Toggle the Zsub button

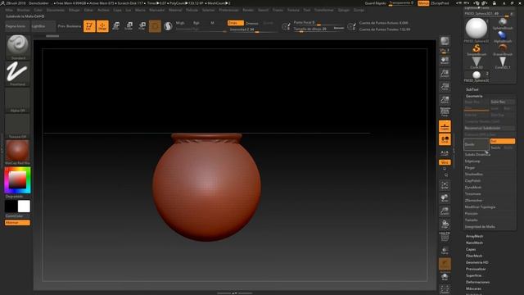pyautogui.click(x=252, y=23)
